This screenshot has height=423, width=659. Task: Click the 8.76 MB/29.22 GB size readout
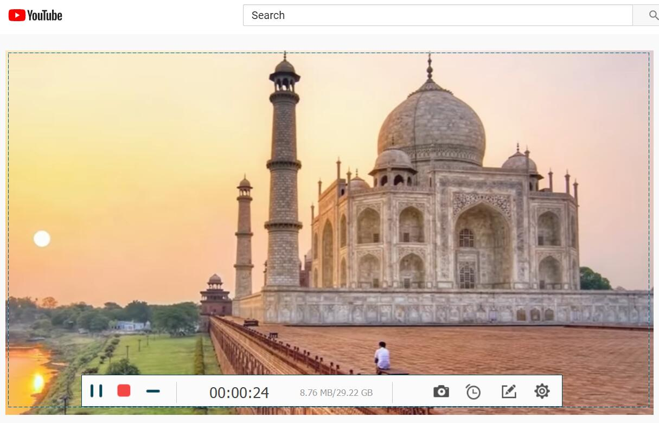click(x=336, y=393)
